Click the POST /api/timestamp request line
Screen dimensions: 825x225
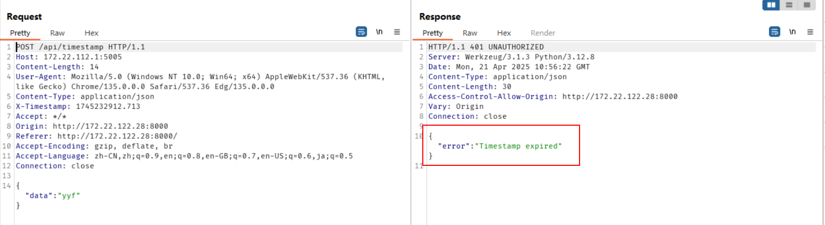coord(80,47)
